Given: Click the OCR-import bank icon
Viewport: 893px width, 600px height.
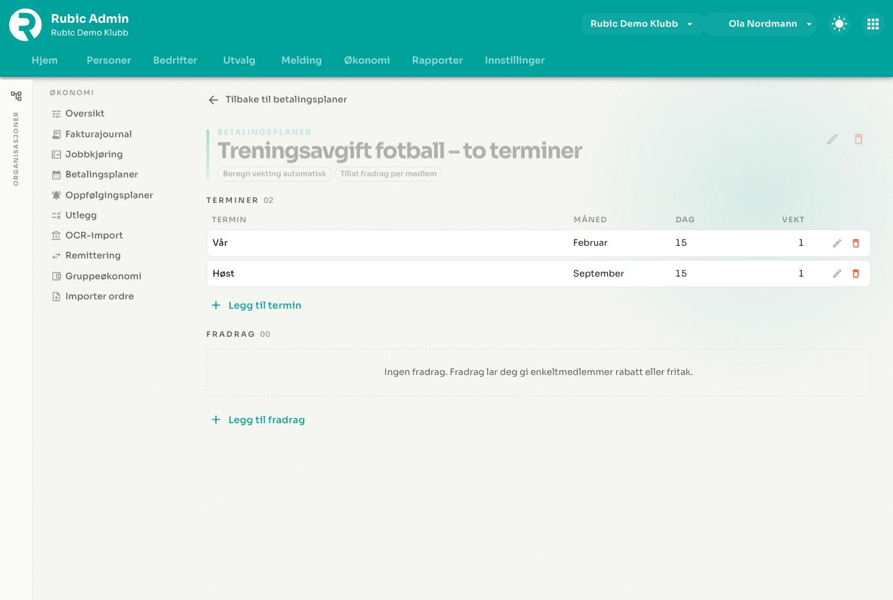Looking at the screenshot, I should tap(56, 236).
